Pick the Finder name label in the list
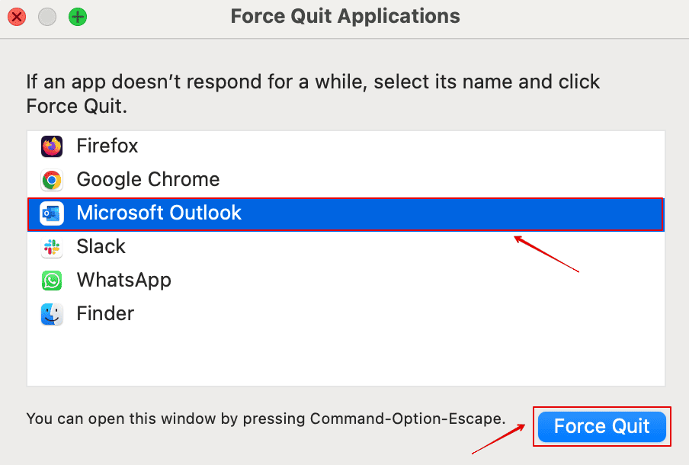Image resolution: width=689 pixels, height=465 pixels. [105, 314]
